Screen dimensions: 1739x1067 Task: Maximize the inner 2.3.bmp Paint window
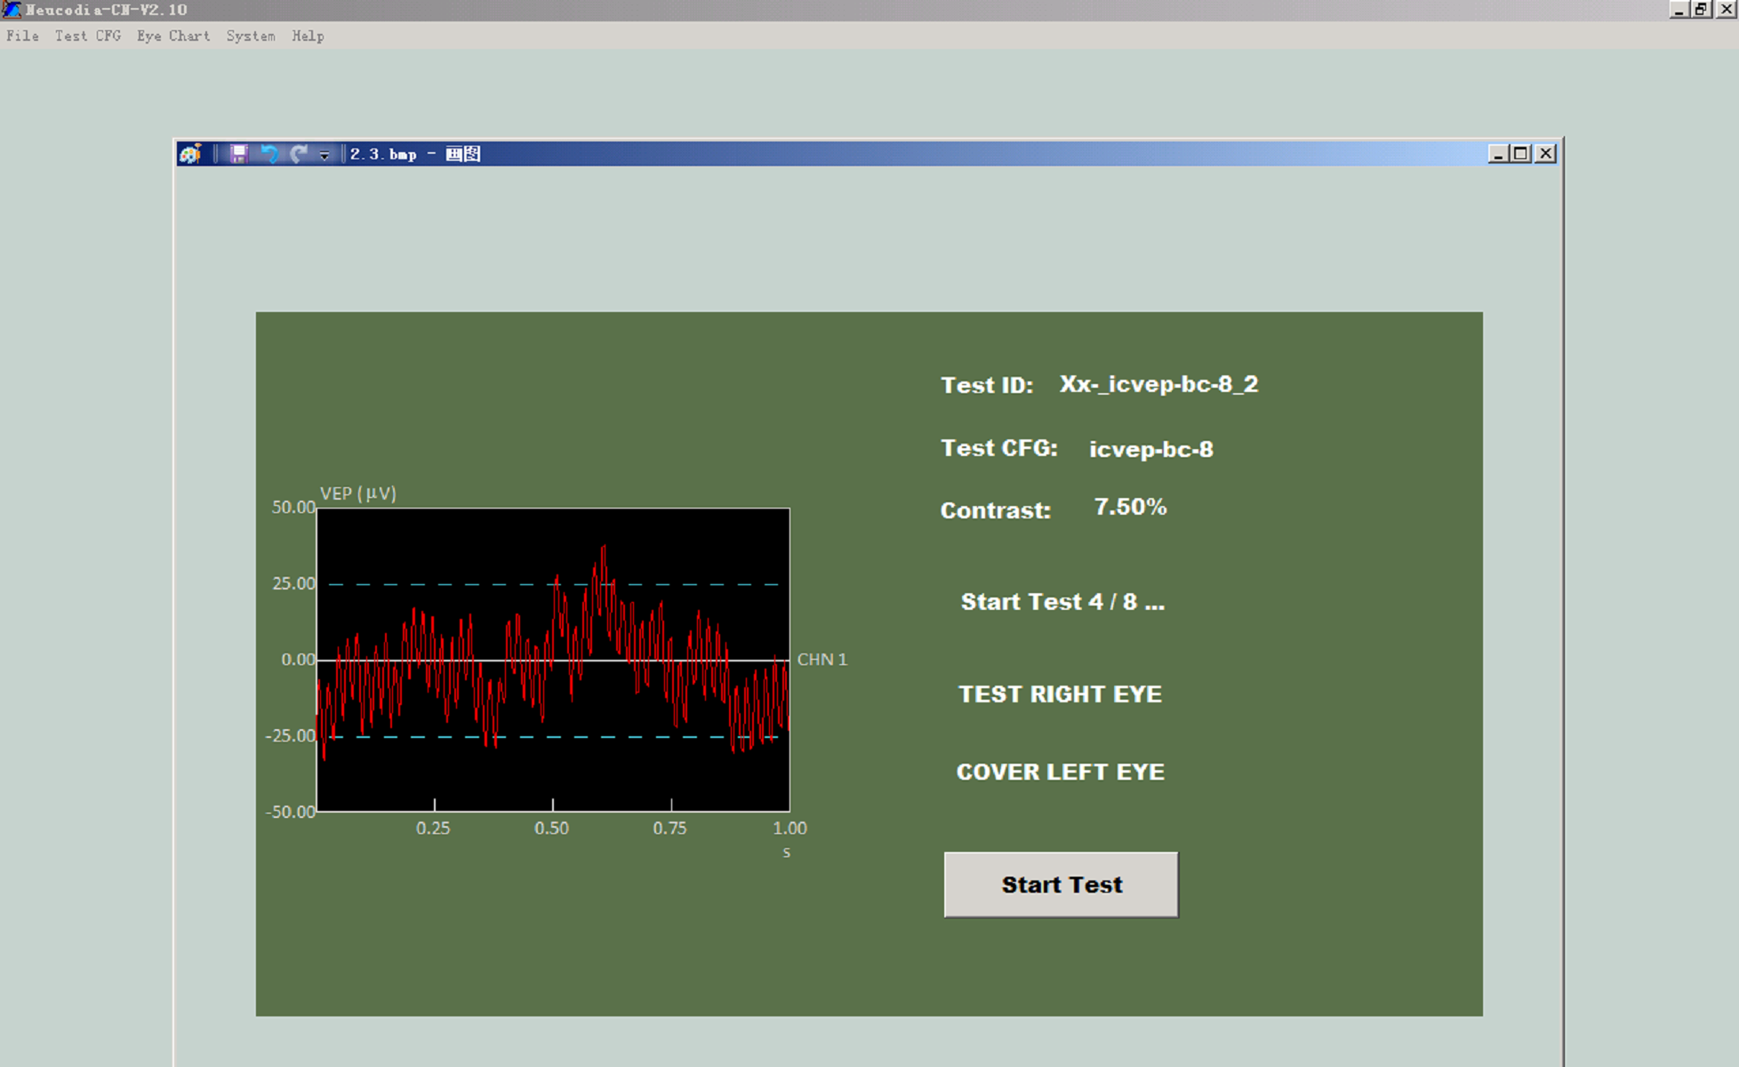coord(1521,154)
